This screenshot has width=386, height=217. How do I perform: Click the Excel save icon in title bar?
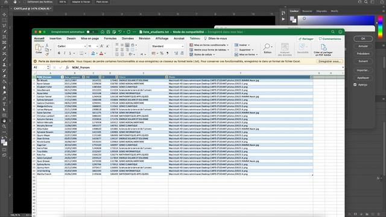click(x=108, y=32)
